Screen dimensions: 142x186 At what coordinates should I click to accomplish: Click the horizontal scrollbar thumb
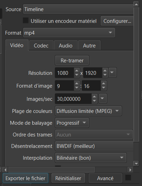pos(51,170)
